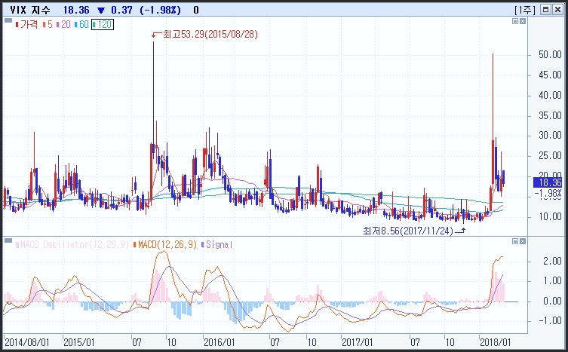Close the price chart panel
The image size is (568, 352).
pos(523,21)
